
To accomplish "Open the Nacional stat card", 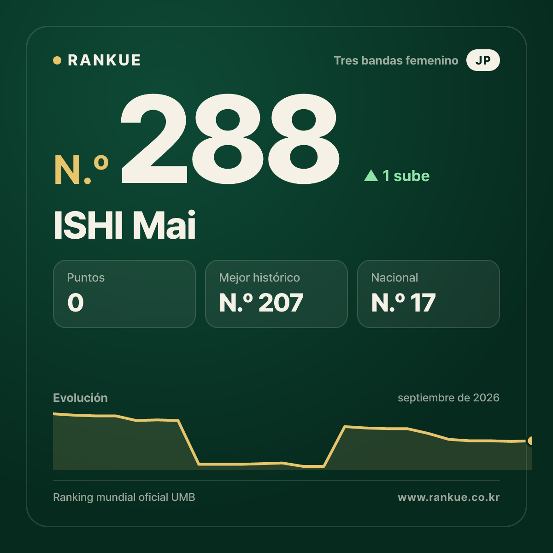I will point(429,294).
